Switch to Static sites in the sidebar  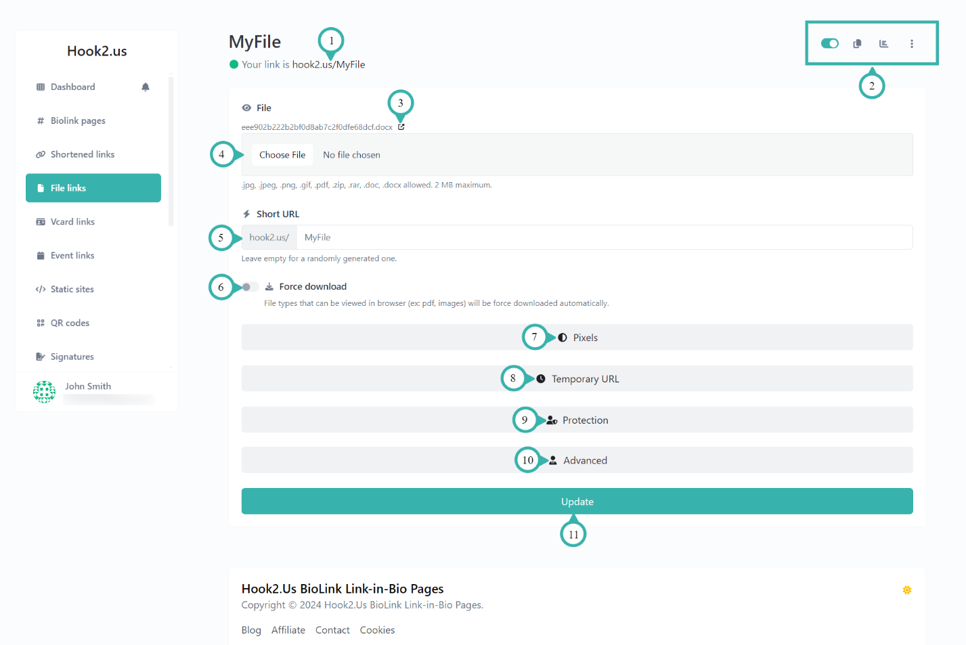coord(72,289)
